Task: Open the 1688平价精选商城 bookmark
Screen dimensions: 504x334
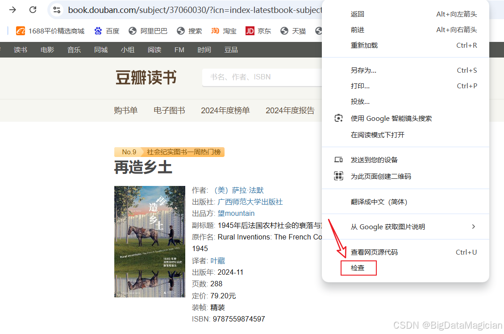Action: point(50,31)
